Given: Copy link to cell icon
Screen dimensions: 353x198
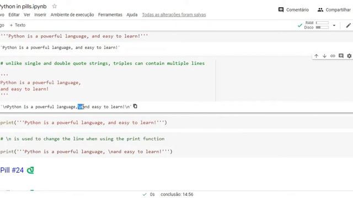Looking at the screenshot, I should (333, 56).
